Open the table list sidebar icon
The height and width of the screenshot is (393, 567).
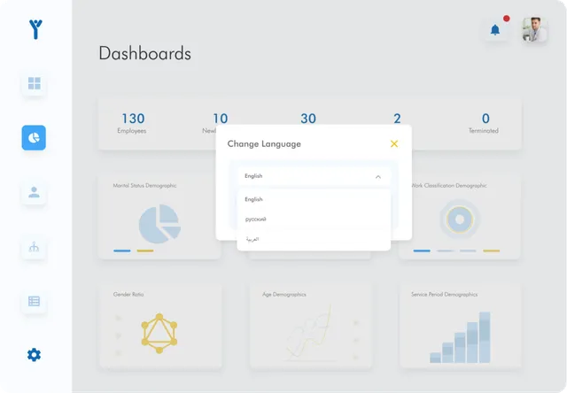pos(34,301)
